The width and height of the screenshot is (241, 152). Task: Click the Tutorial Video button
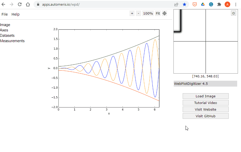coord(205,103)
